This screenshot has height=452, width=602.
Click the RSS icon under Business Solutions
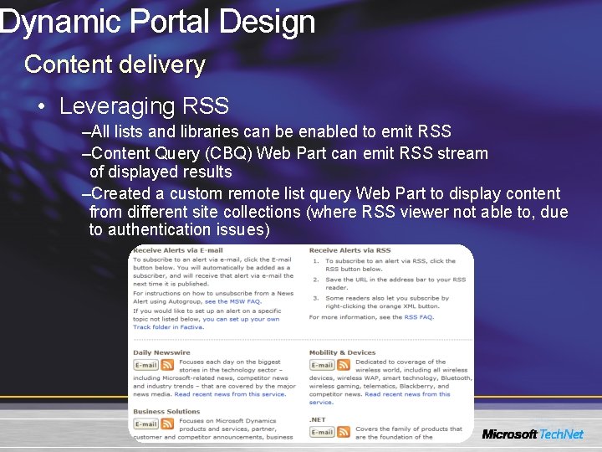pyautogui.click(x=167, y=424)
